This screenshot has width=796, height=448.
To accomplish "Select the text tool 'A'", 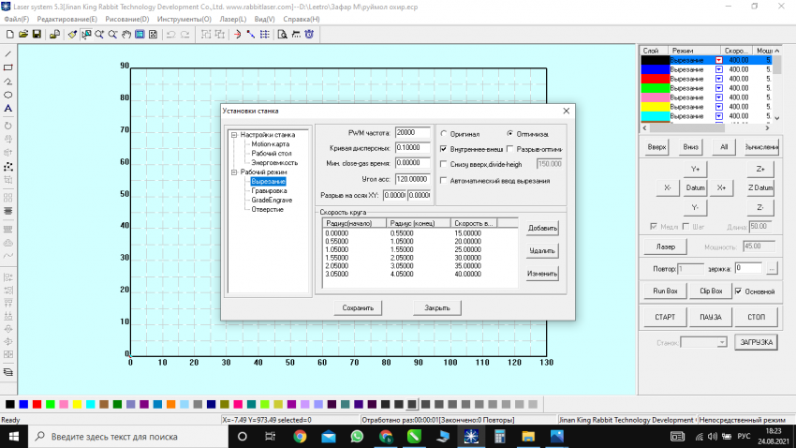I will point(8,109).
